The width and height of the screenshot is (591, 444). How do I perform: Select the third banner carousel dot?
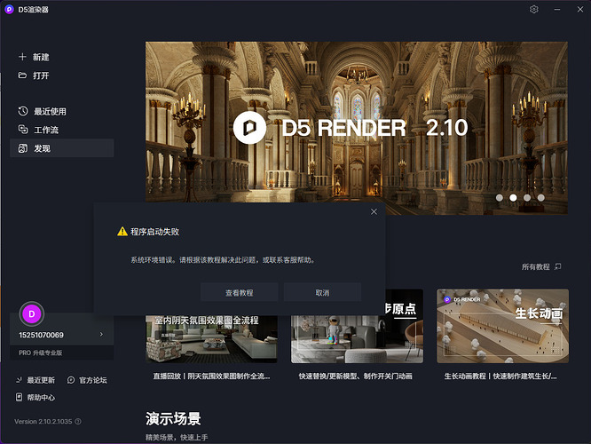pyautogui.click(x=527, y=197)
